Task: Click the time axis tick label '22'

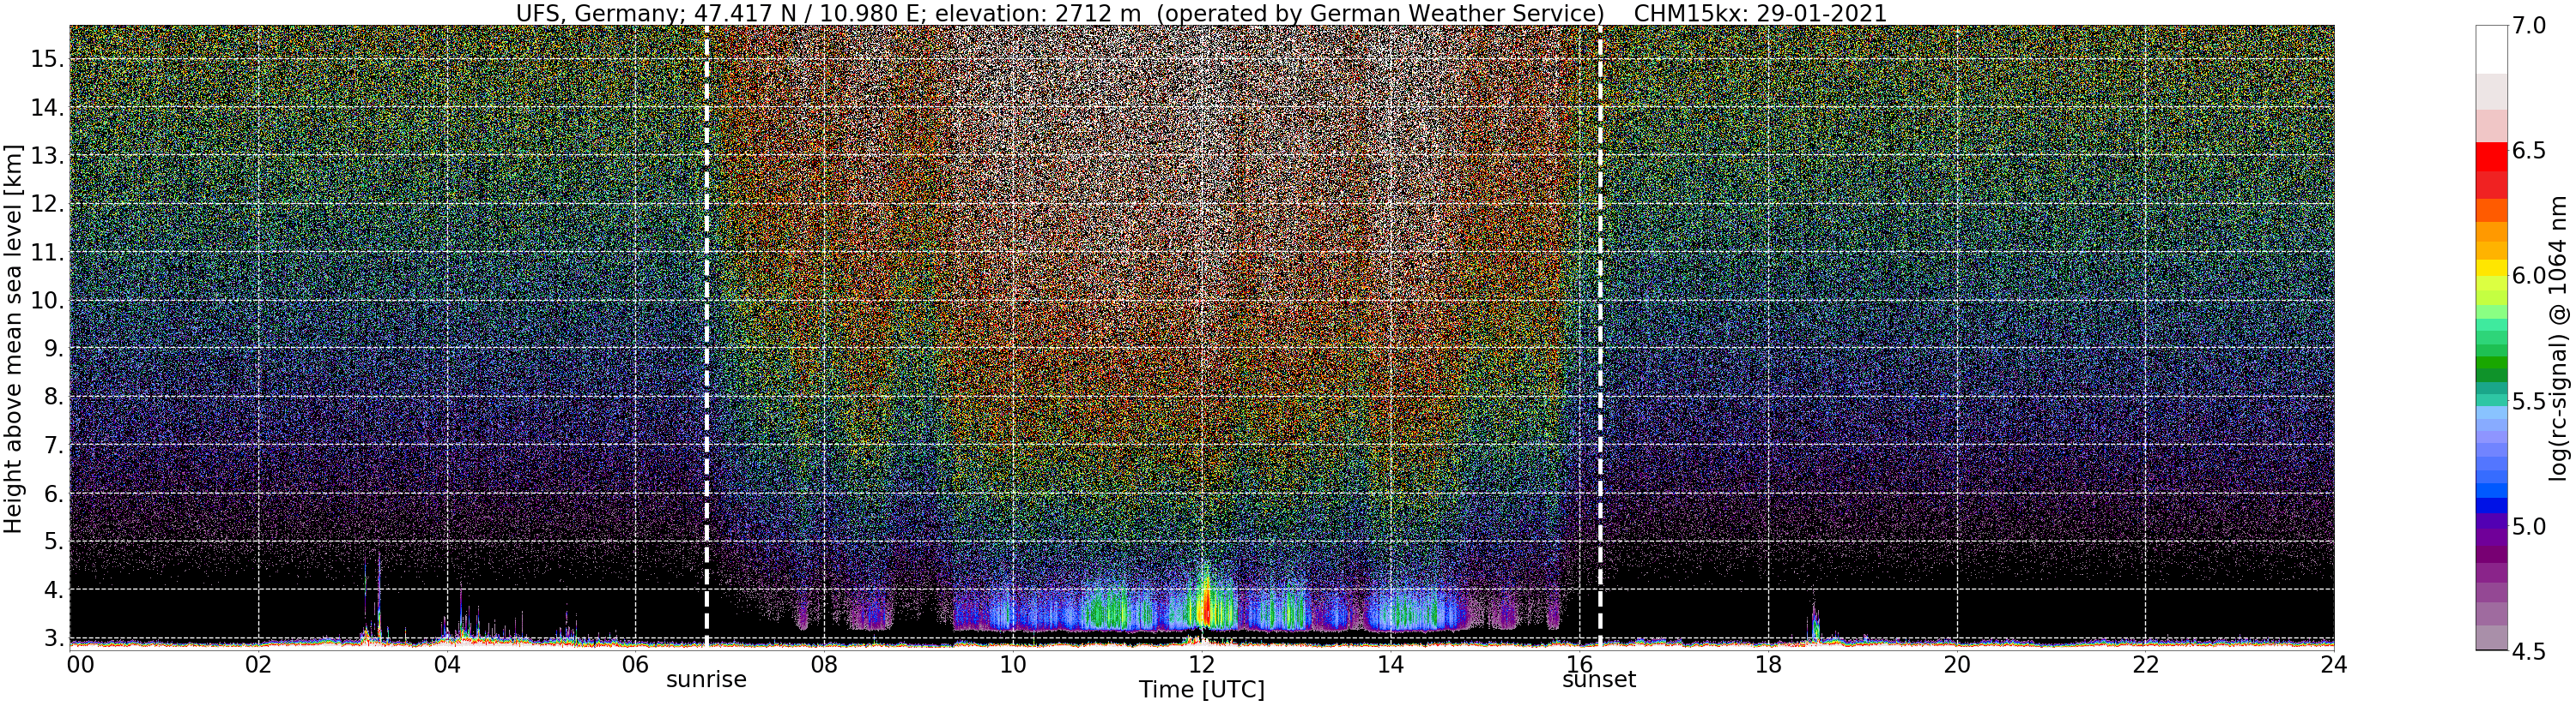Action: 2145,663
